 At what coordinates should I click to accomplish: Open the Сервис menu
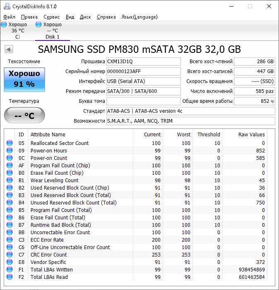pos(51,17)
